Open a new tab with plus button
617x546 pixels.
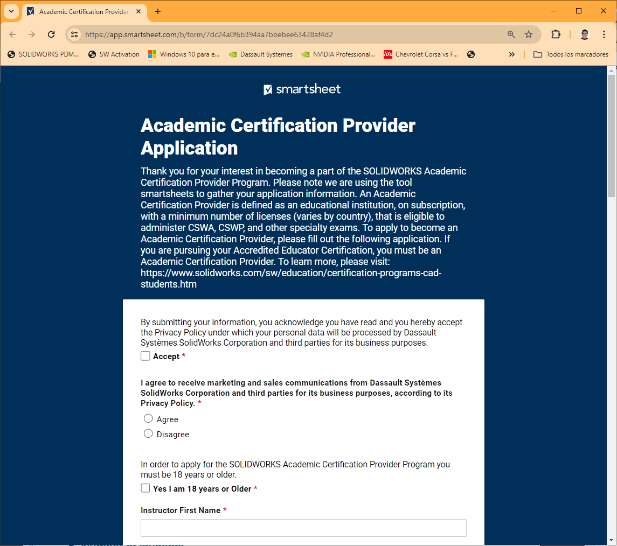[158, 11]
